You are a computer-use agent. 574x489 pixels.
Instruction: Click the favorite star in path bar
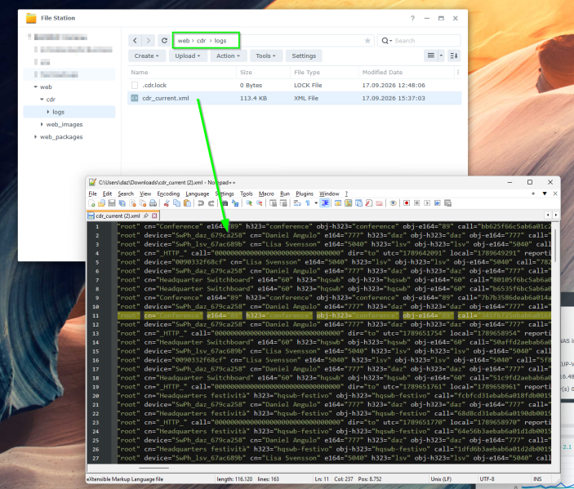367,41
